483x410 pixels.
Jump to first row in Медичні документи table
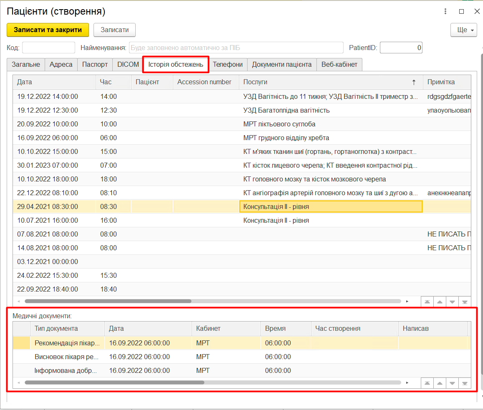click(x=427, y=383)
